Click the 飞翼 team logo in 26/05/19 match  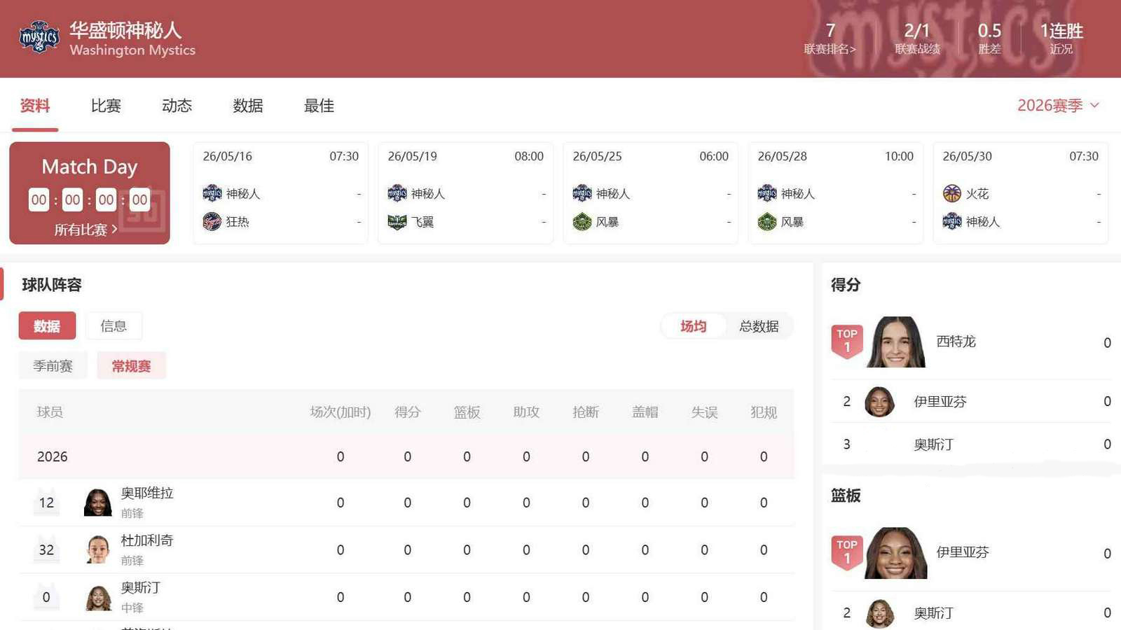[x=397, y=222]
